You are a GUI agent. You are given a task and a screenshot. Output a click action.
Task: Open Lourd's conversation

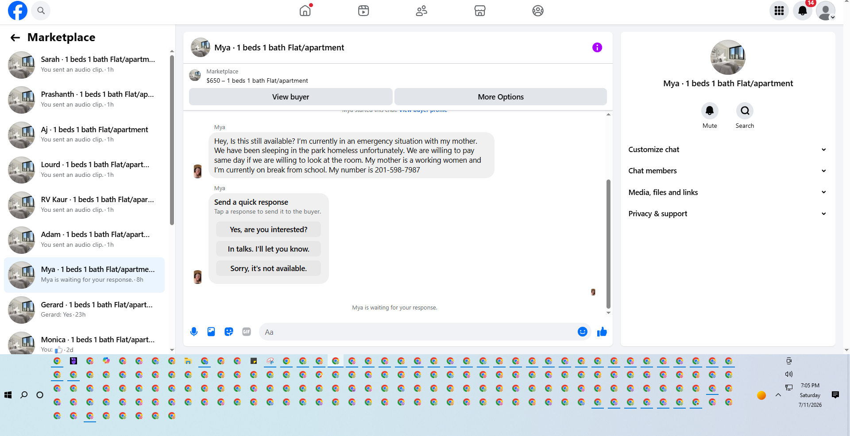pyautogui.click(x=84, y=169)
